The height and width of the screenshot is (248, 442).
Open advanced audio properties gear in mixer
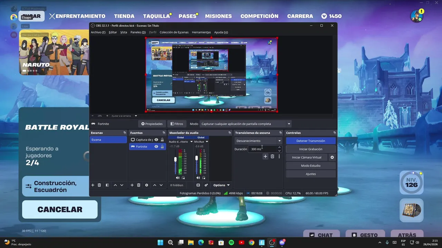click(206, 185)
